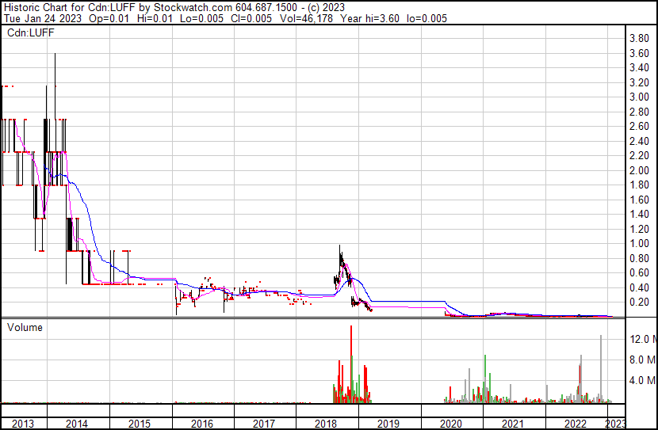Click the Cdn:LUFF symbol label inside chart
658x430 pixels.
pos(30,31)
